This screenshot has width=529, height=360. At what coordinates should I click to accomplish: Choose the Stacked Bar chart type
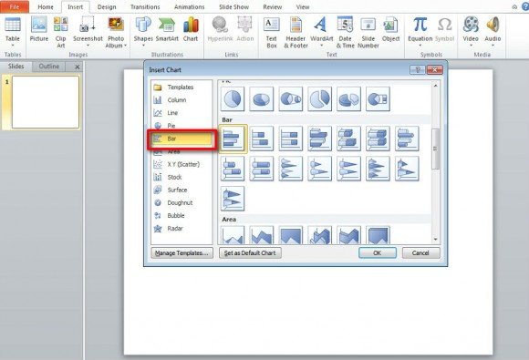tap(262, 139)
